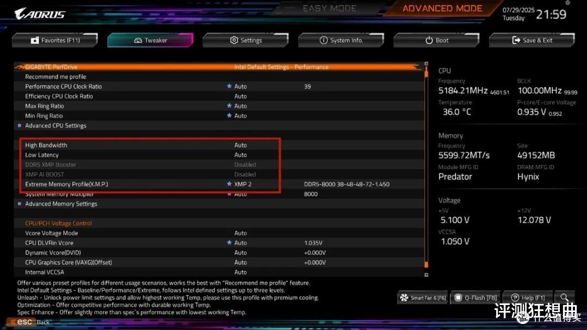Image resolution: width=587 pixels, height=330 pixels.
Task: Go to the Boot tab
Action: 436,40
